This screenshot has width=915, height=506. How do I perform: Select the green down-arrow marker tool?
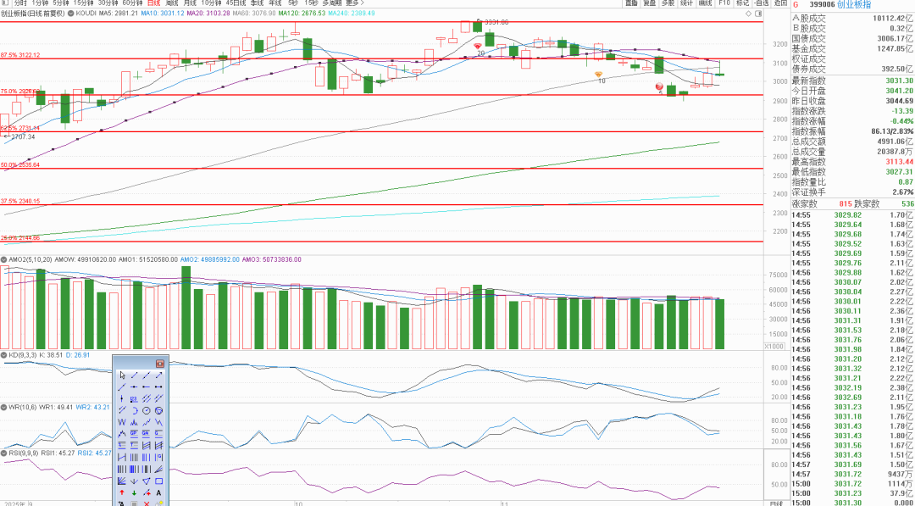coord(135,492)
